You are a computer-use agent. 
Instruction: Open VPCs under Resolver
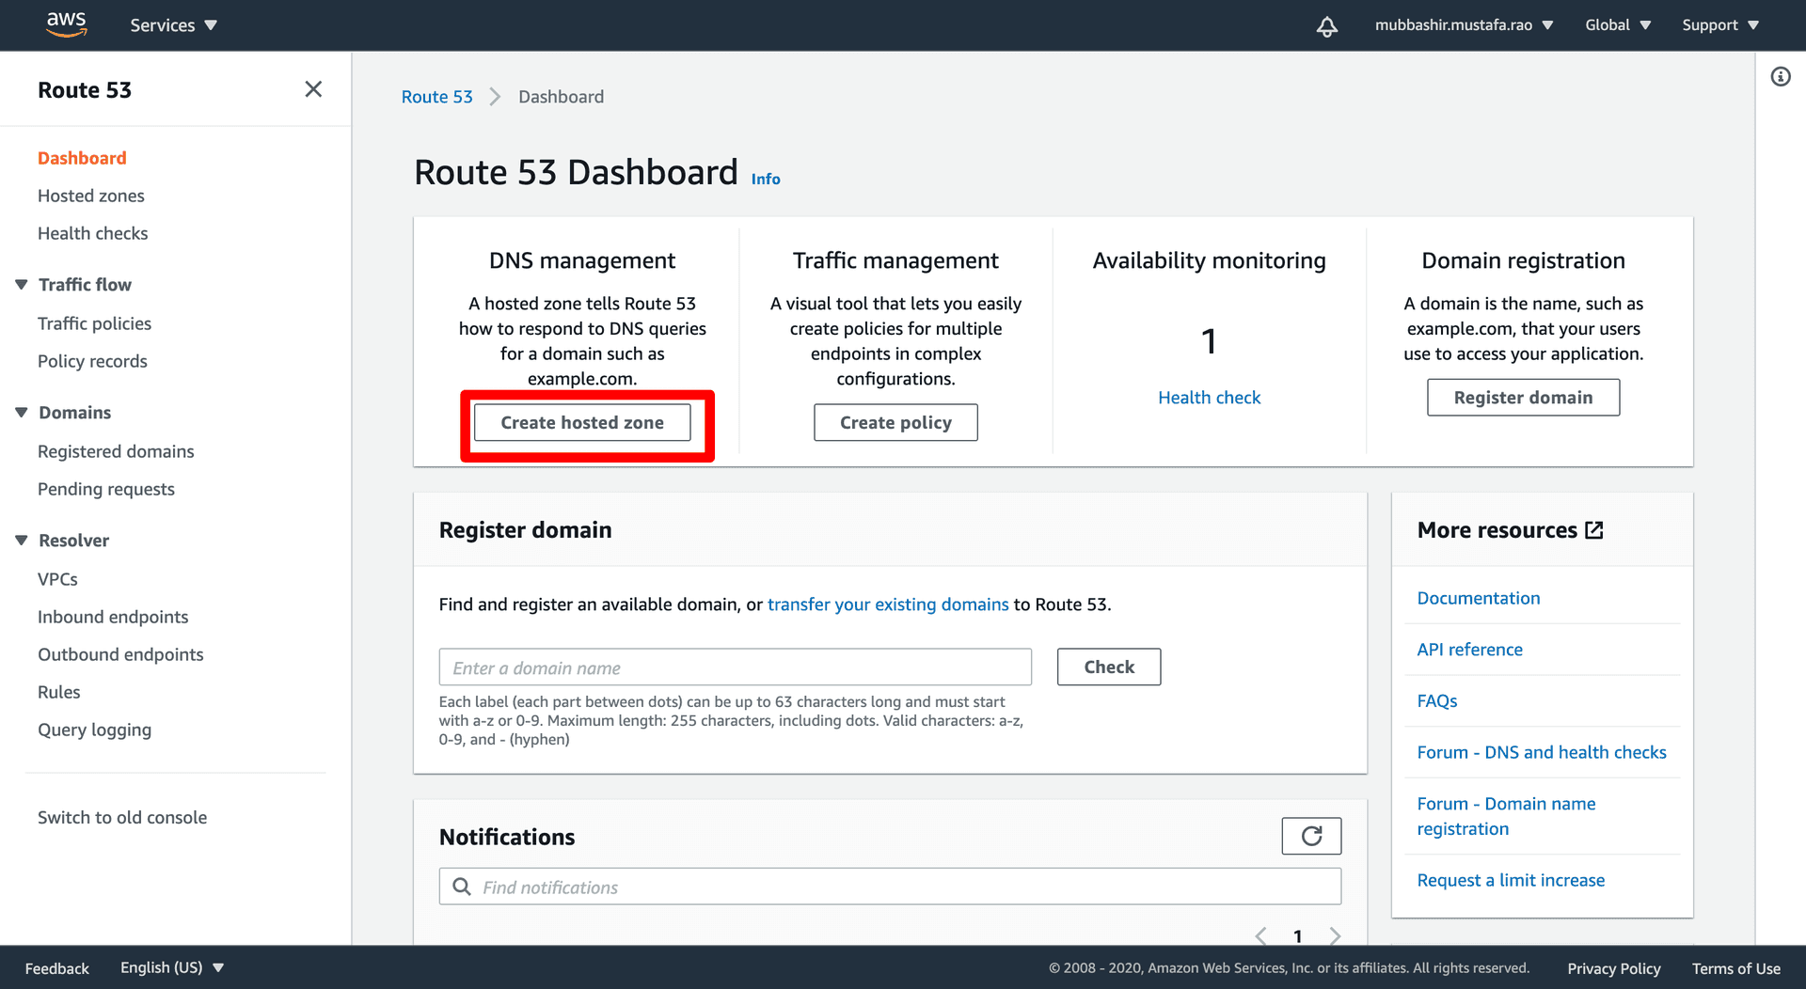57,579
